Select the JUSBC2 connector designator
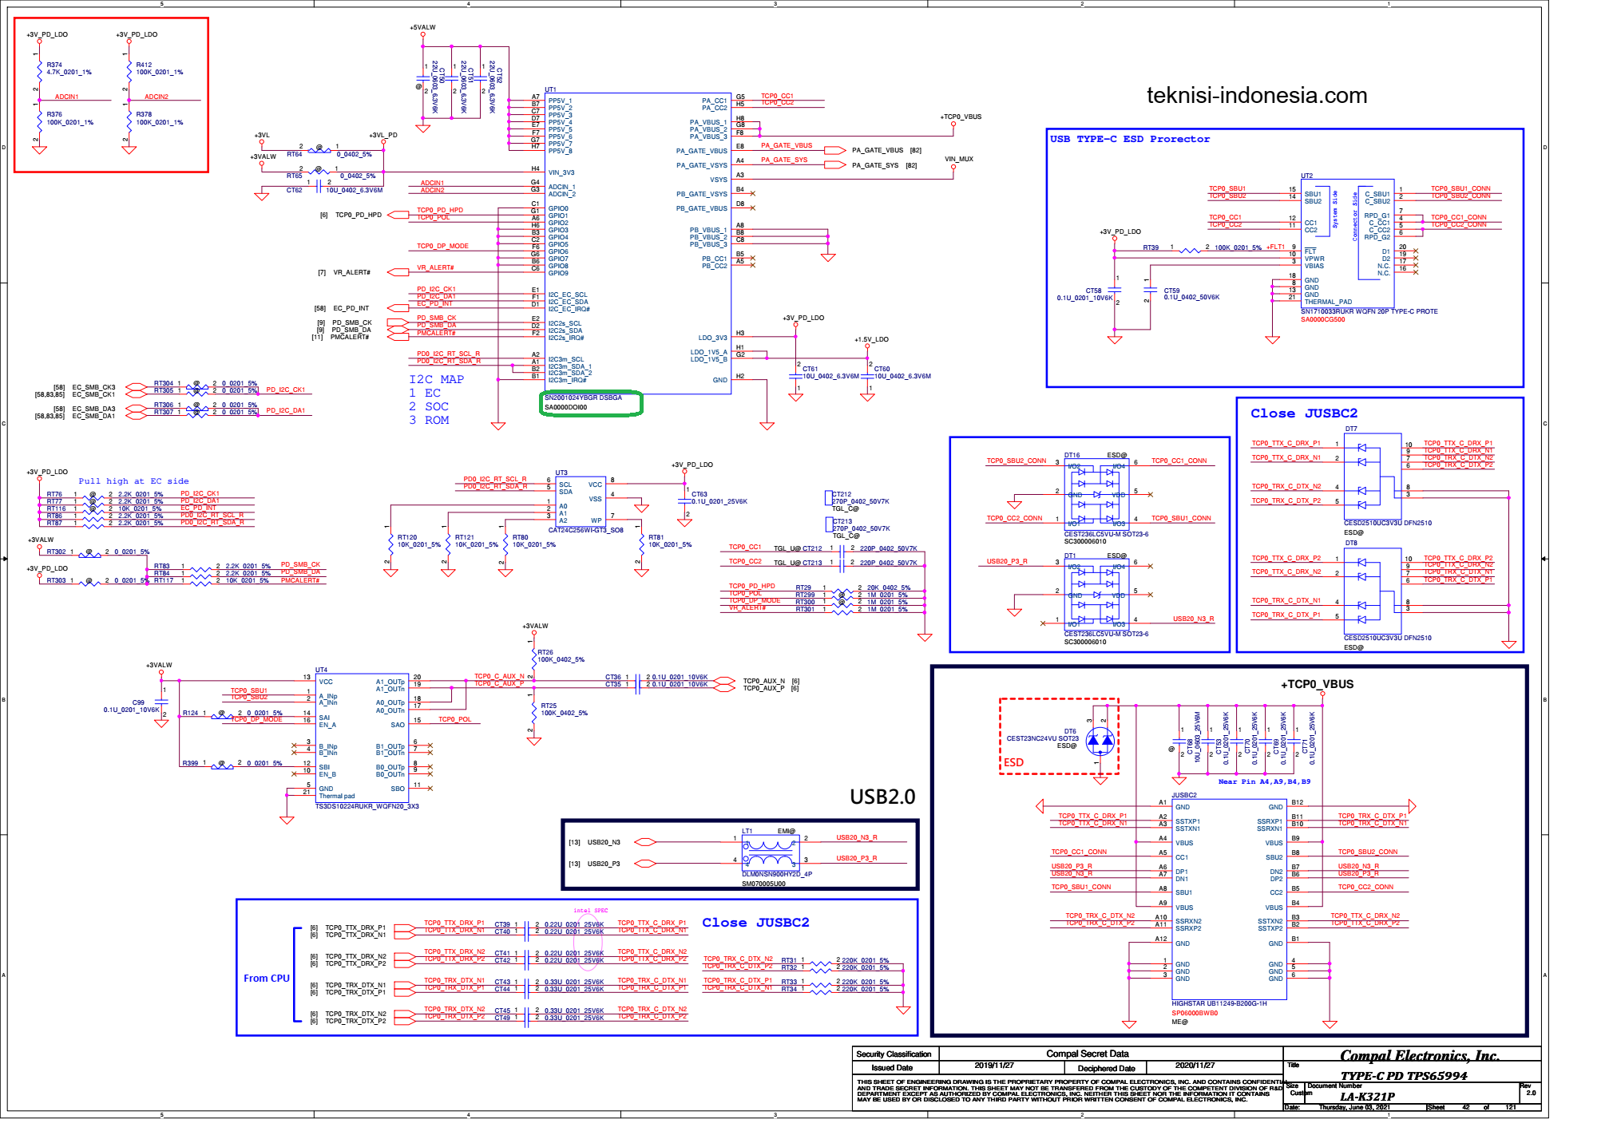This screenshot has height=1139, width=1613. pos(1184,795)
